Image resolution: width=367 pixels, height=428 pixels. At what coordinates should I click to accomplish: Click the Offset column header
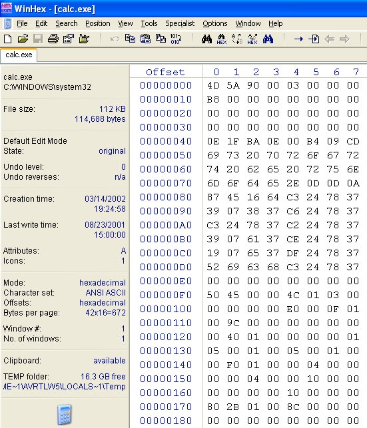pos(165,72)
